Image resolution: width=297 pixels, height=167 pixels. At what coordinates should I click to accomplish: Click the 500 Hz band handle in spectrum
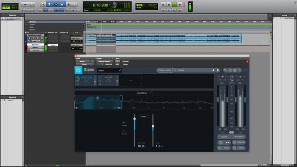tap(121, 98)
